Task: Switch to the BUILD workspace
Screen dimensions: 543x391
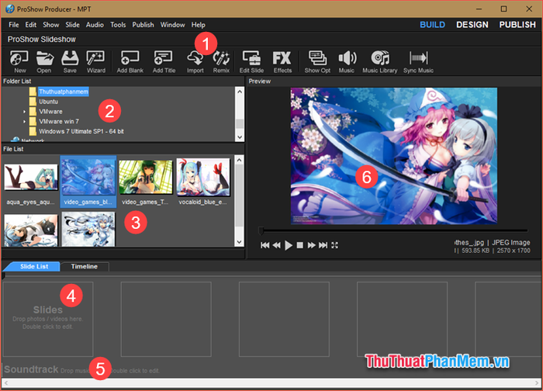Action: click(433, 25)
